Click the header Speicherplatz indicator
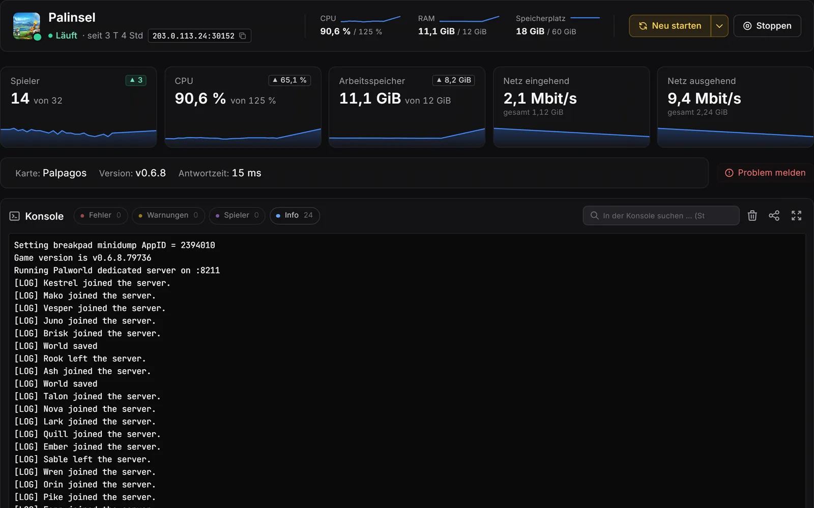Screen dimensions: 814x508 point(585,18)
